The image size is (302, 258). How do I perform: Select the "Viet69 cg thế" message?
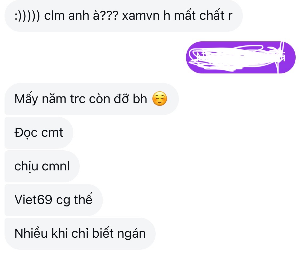[54, 200]
